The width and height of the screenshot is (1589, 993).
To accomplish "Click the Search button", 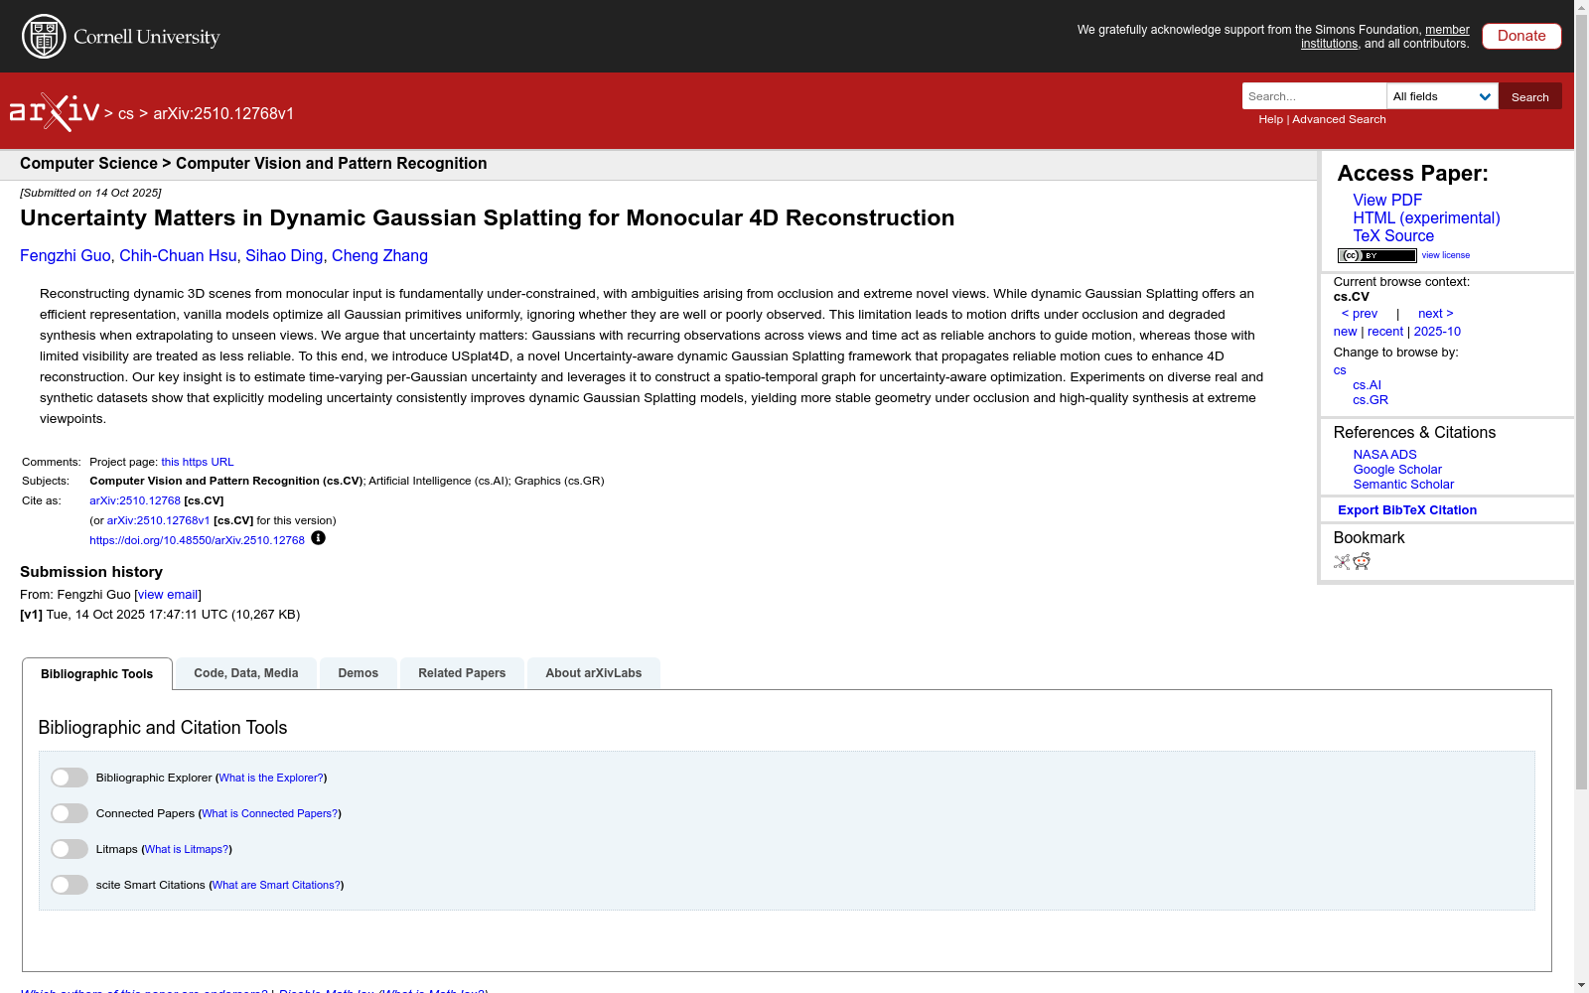I will (x=1530, y=96).
